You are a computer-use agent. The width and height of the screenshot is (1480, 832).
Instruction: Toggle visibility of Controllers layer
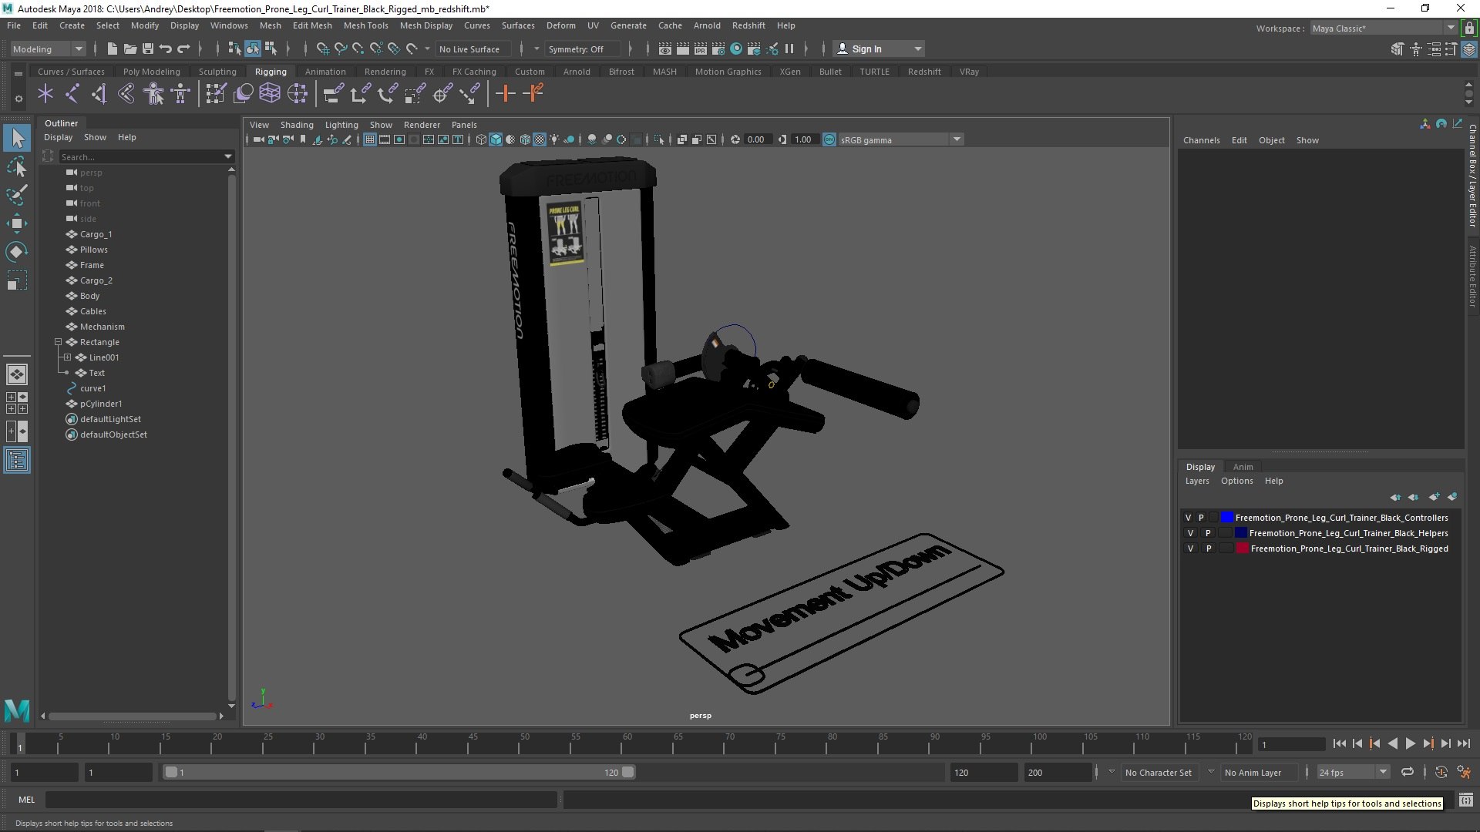1188,518
